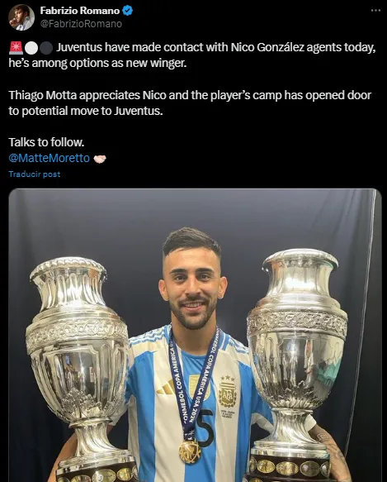Open the @MatteMoretto mention
Viewport: 387px width, 482px height.
[x=50, y=158]
